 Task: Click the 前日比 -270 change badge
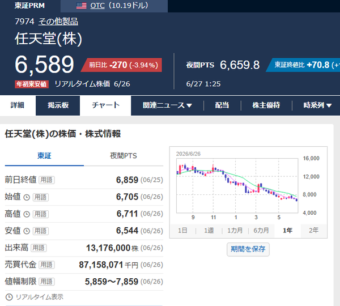click(x=122, y=65)
